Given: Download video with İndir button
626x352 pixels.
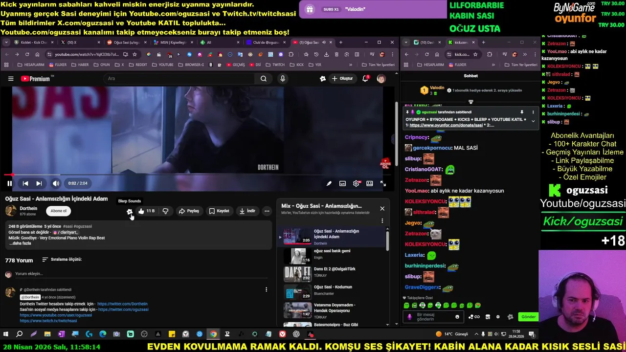Looking at the screenshot, I should 247,211.
